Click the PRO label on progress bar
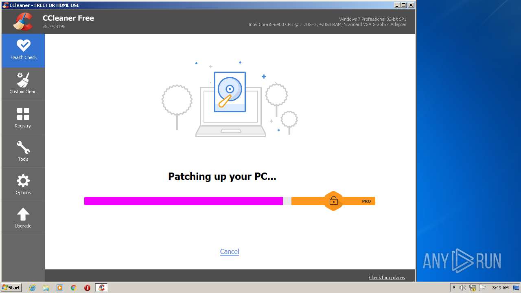Screen dimensions: 521x293 point(366,201)
